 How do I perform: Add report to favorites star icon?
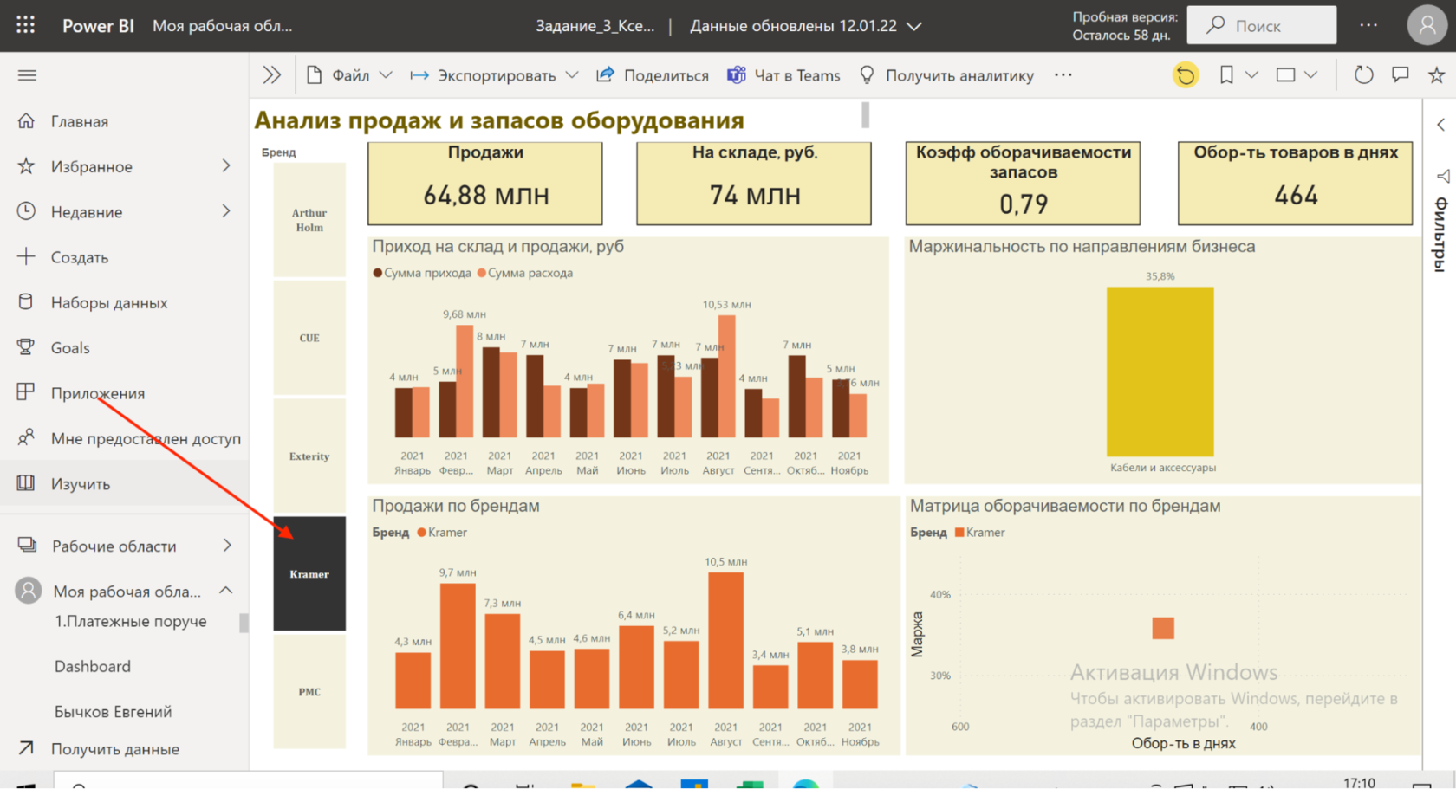pos(1436,75)
